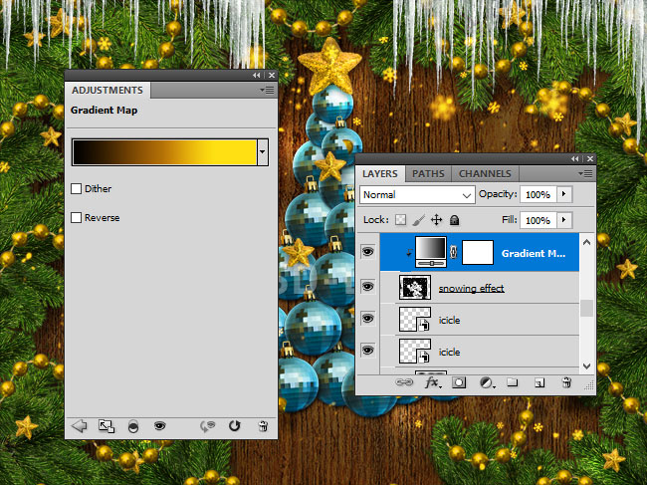Create a new layer group folder

(512, 381)
